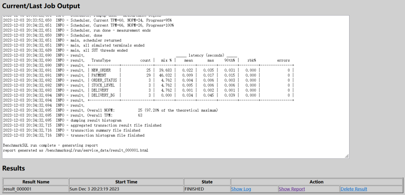Screen dimensions: 405x195
Task: Click the Sun Dec 3 20:23:19 start time cell
Action: (x=126, y=189)
